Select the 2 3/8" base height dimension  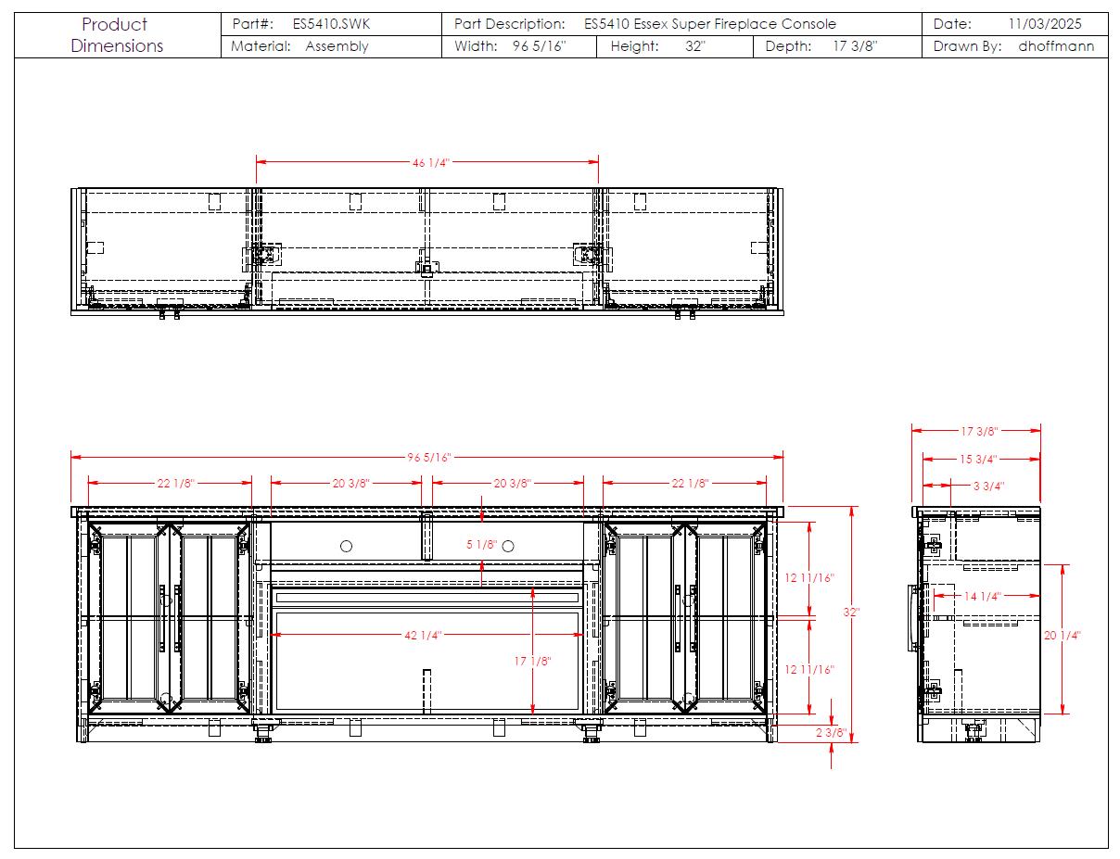point(831,733)
